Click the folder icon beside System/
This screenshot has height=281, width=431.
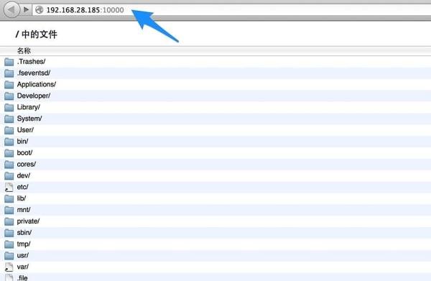9,119
